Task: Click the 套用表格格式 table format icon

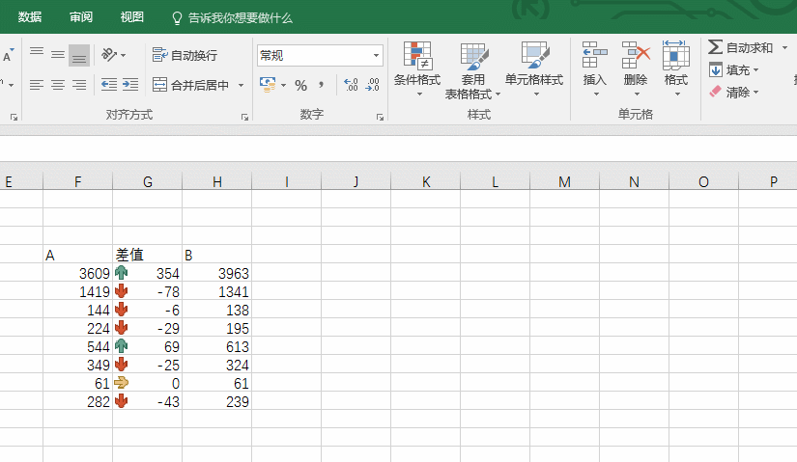Action: (x=473, y=57)
